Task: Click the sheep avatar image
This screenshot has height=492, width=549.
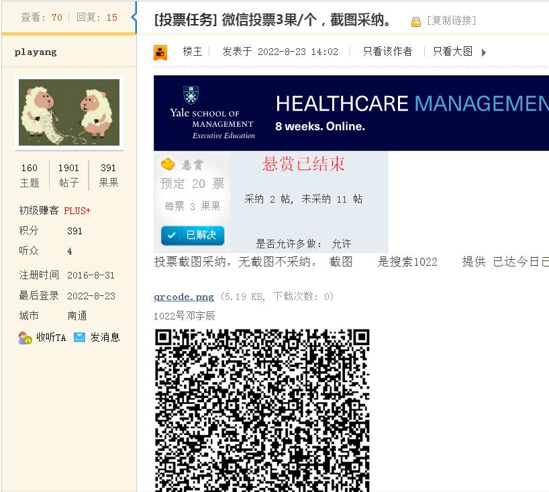Action: (68, 111)
